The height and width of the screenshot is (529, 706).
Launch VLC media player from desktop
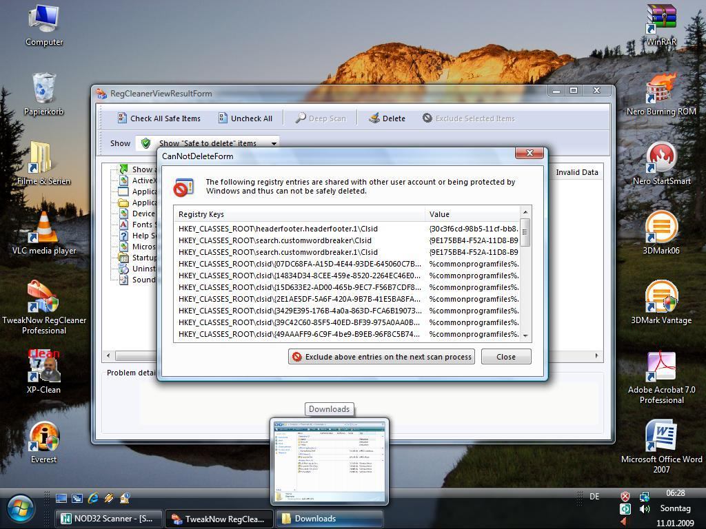pos(43,233)
